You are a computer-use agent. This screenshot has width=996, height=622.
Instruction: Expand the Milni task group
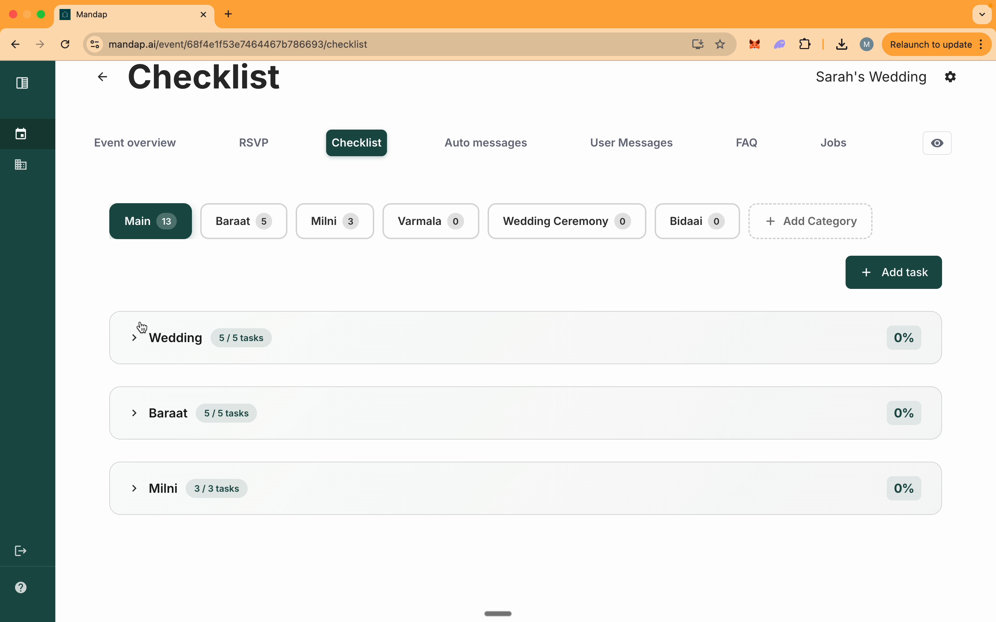click(x=135, y=488)
